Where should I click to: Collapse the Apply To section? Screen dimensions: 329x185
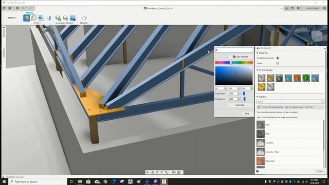click(x=258, y=53)
